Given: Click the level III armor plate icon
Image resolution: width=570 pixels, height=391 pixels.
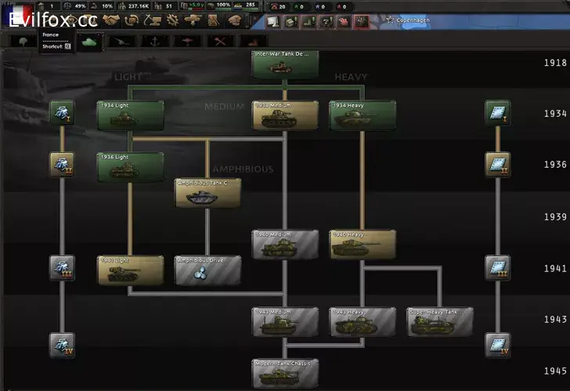Looking at the screenshot, I should point(496,268).
